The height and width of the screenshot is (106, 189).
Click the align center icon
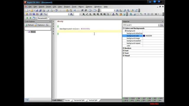(98, 14)
